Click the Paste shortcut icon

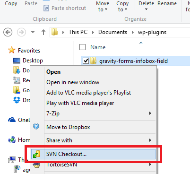click(x=46, y=8)
